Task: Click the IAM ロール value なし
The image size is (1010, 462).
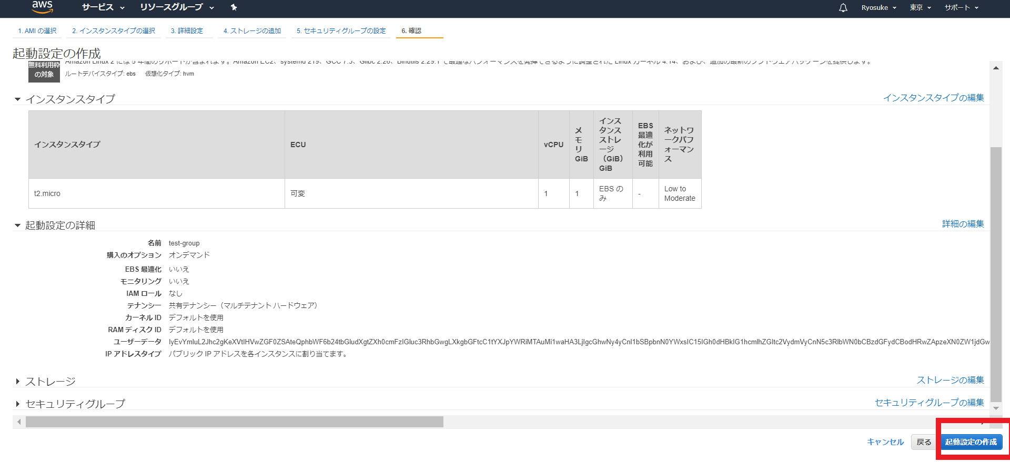Action: (176, 293)
